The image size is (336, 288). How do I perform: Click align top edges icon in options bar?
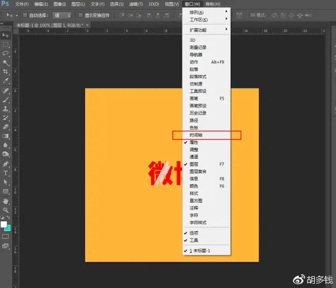[122, 15]
